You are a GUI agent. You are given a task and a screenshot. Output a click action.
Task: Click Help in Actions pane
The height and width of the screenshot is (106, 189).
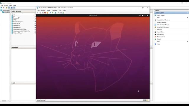click(x=158, y=44)
